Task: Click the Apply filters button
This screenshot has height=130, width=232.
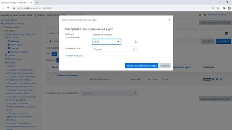Action: click(x=224, y=42)
